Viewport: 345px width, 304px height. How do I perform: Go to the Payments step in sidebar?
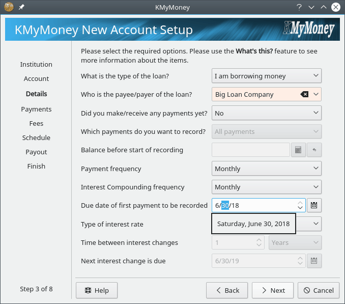pyautogui.click(x=36, y=109)
